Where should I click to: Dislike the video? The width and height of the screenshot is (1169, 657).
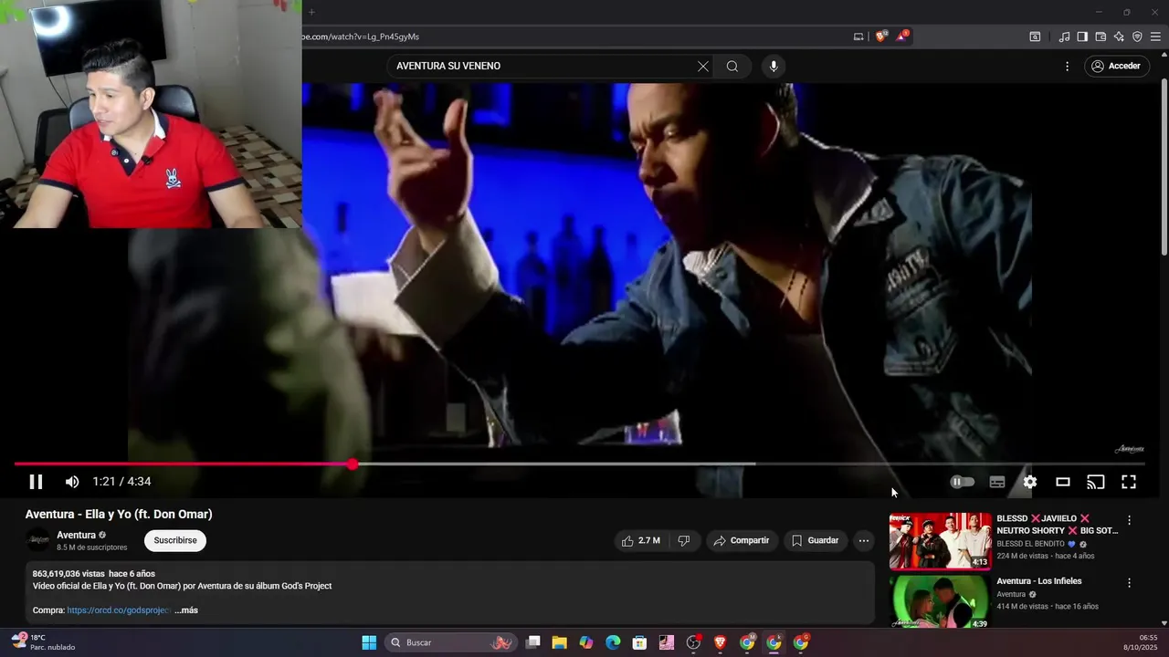pos(684,540)
